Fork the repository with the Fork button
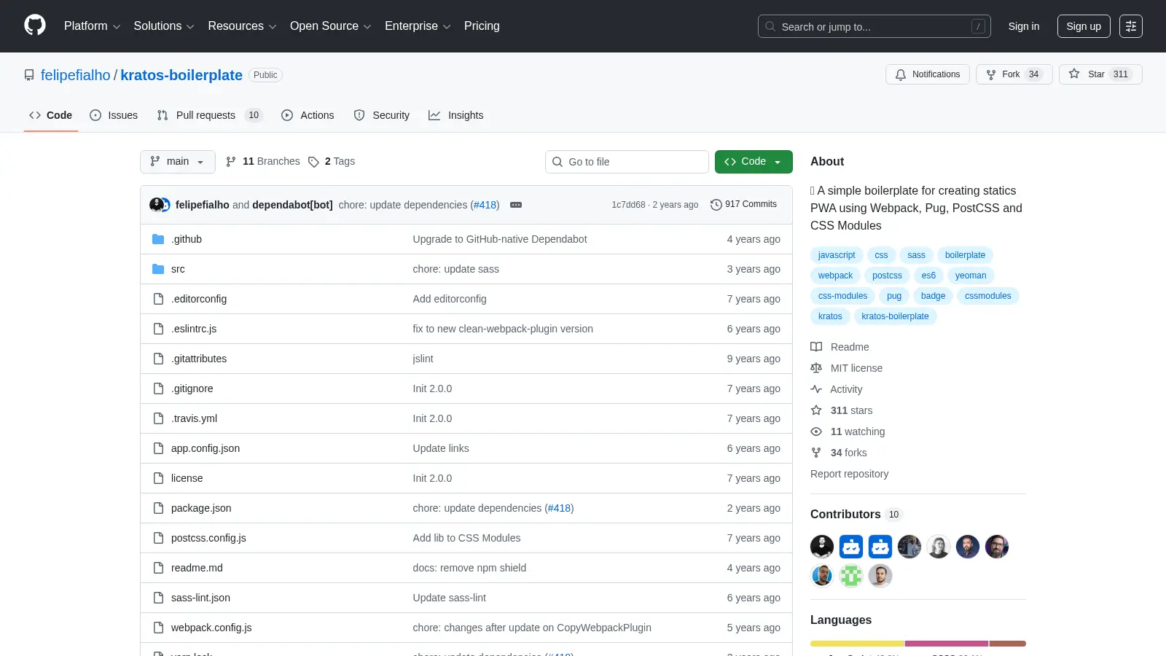 1014,74
